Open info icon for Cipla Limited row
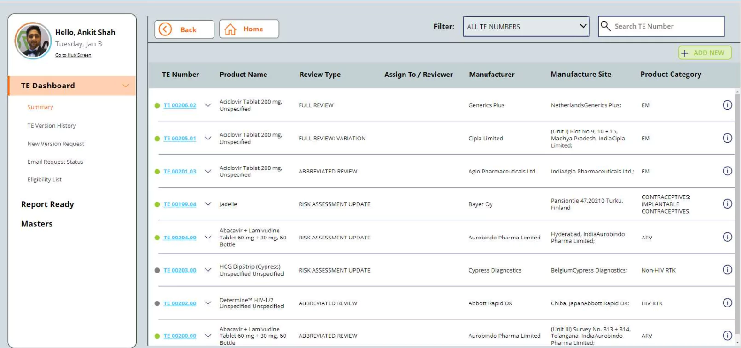741x348 pixels. [727, 138]
